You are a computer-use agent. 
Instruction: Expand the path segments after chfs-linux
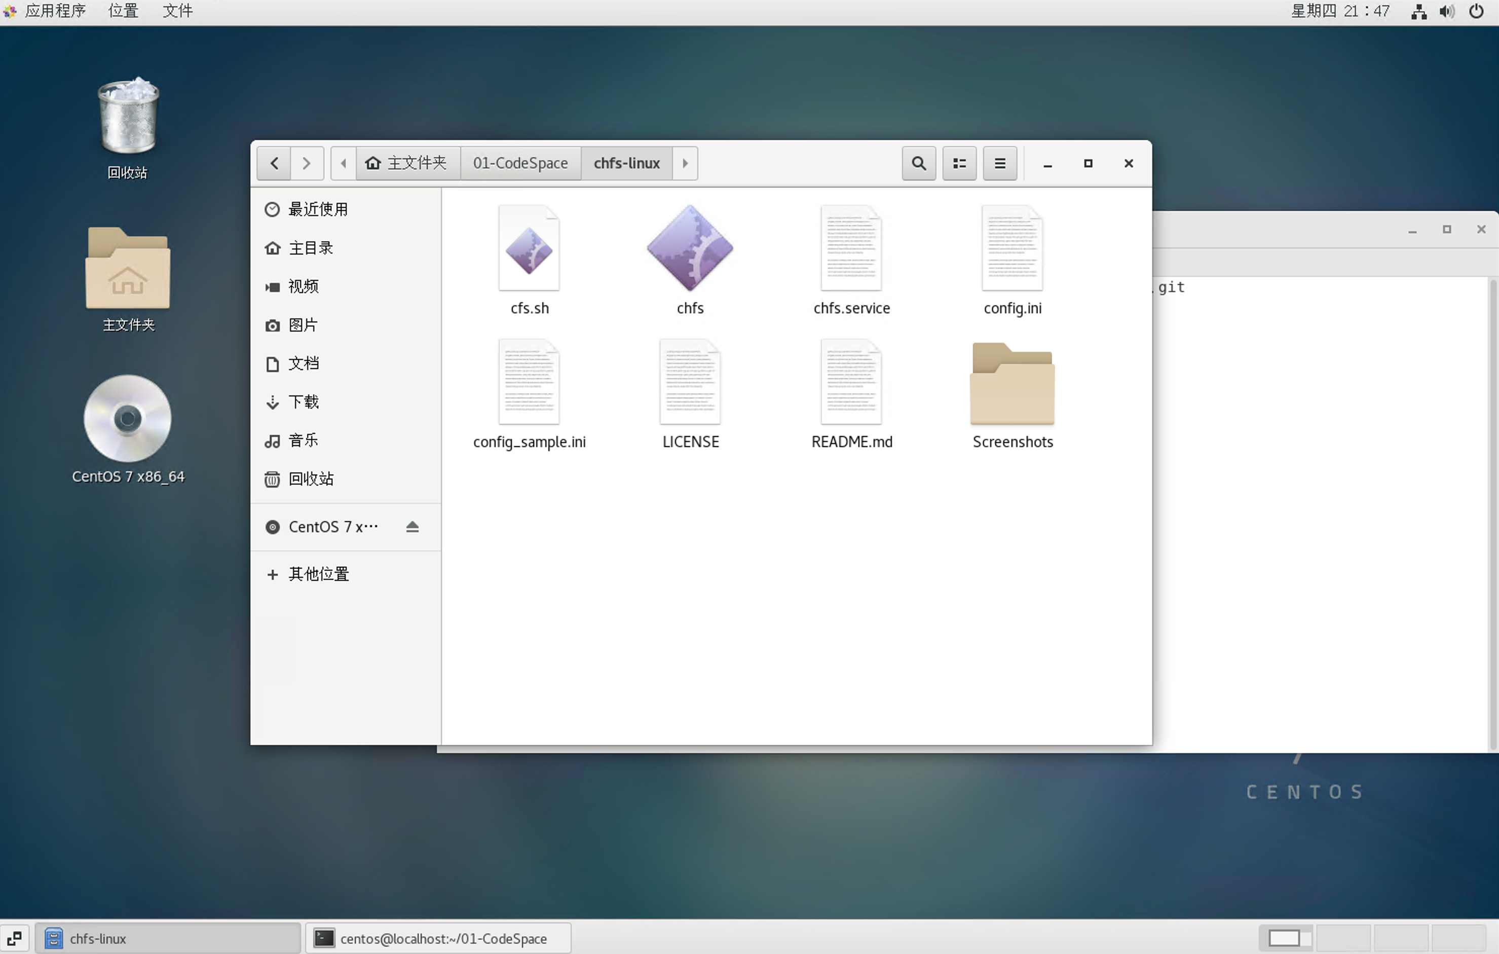(x=685, y=163)
